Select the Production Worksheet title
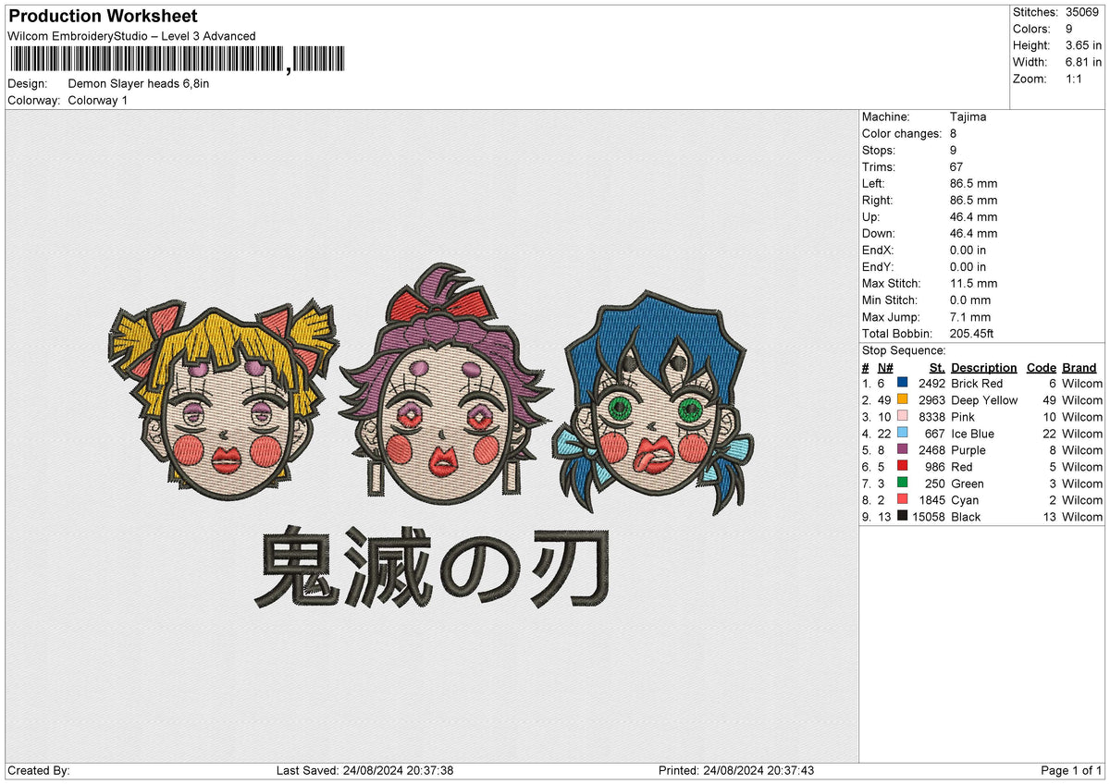 coord(103,17)
